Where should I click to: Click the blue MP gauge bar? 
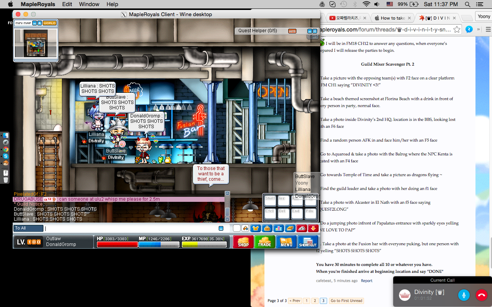[159, 244]
